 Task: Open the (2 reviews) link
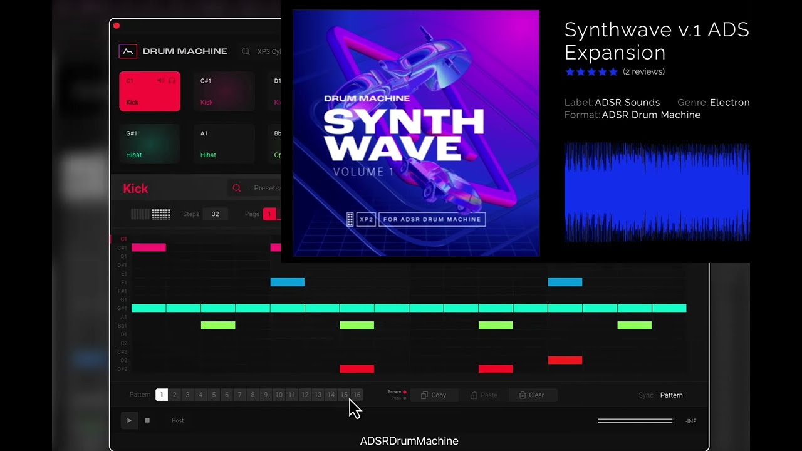pyautogui.click(x=643, y=71)
